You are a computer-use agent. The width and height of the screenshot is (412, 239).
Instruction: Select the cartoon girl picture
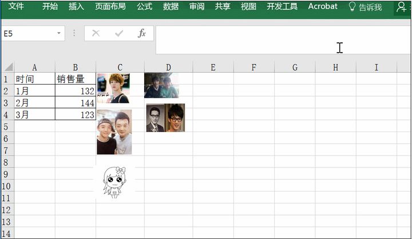click(116, 182)
